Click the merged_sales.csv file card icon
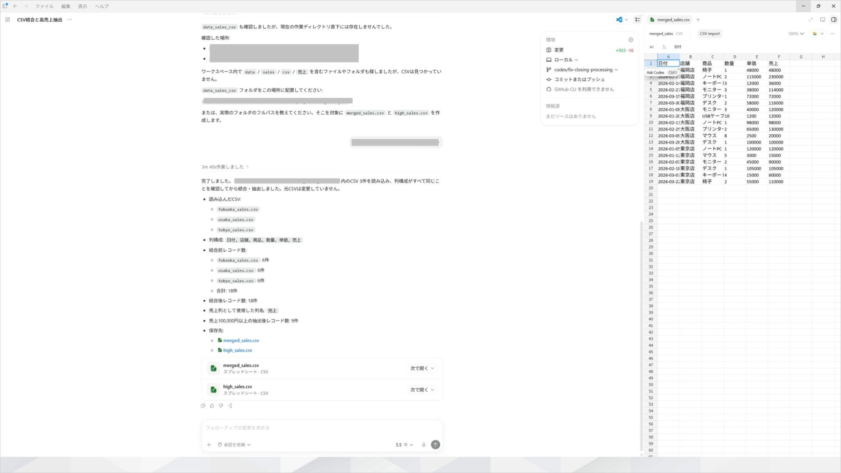The height and width of the screenshot is (473, 841). tap(213, 368)
